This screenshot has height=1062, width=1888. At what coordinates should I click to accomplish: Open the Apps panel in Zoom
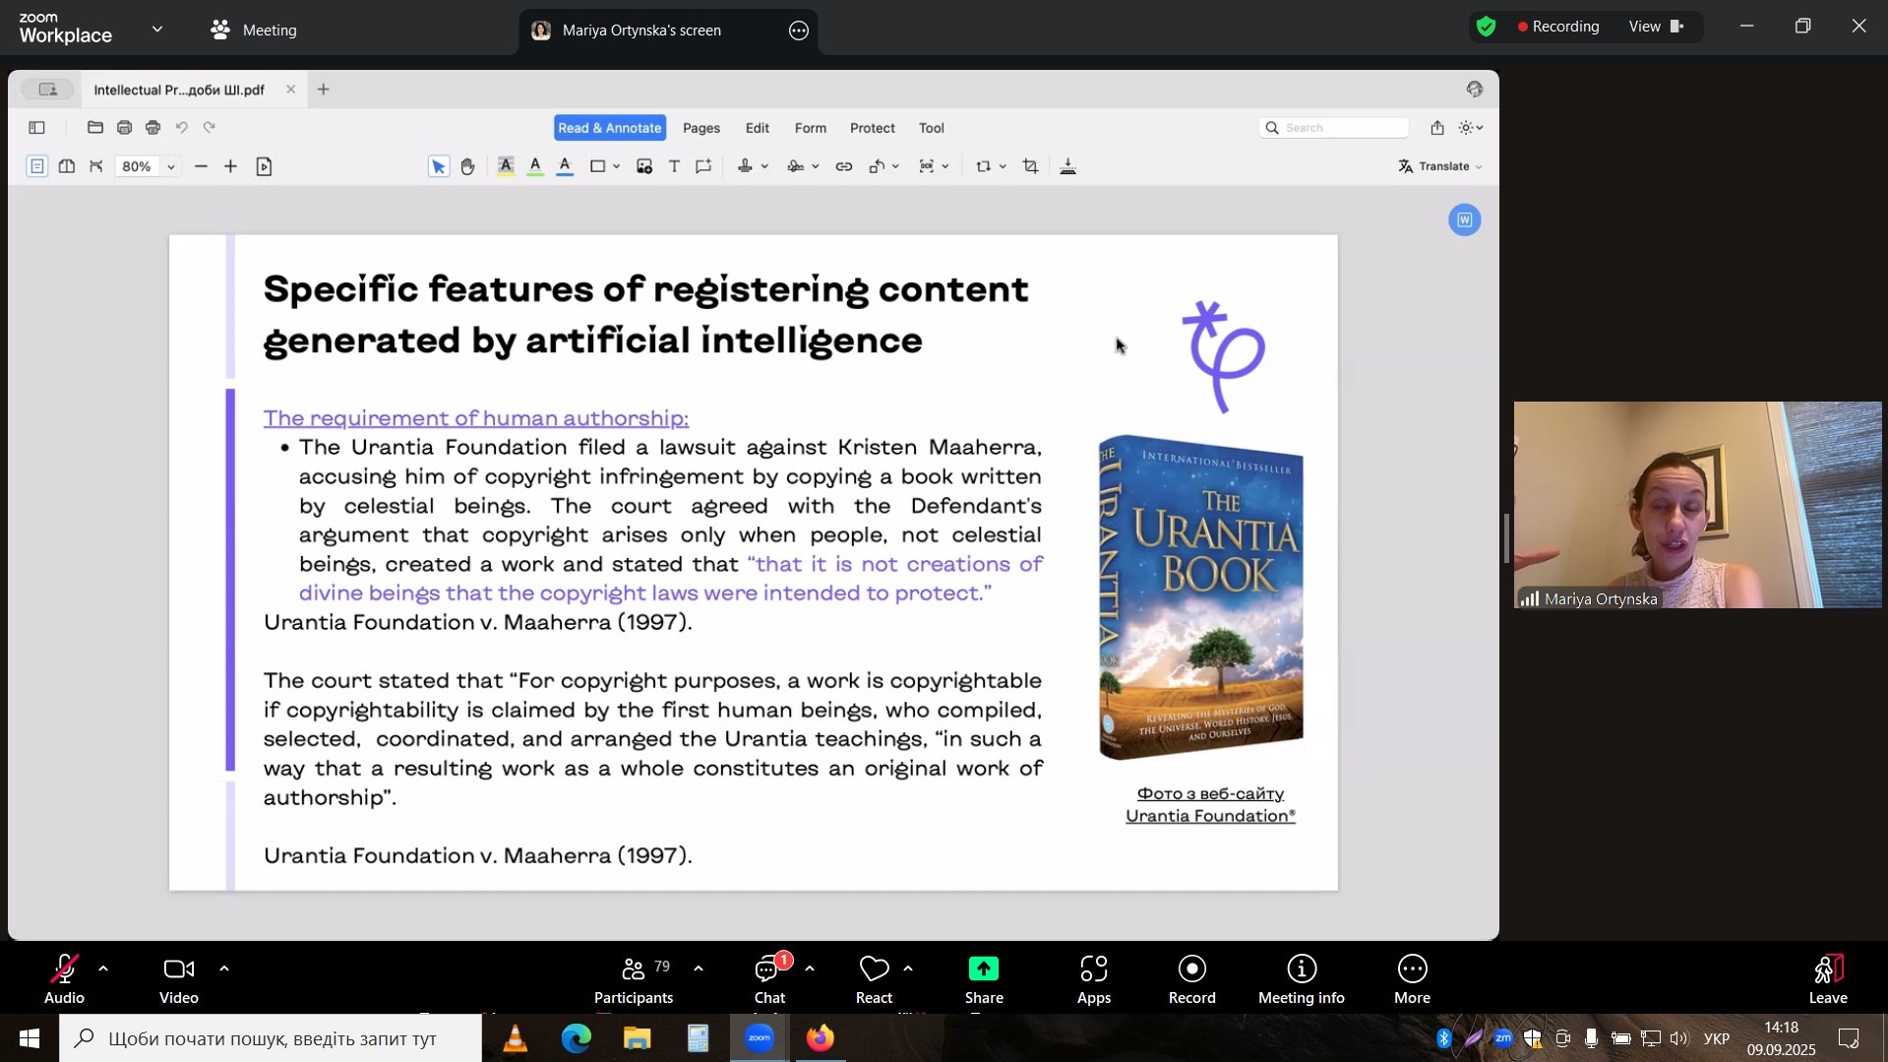coord(1093,979)
